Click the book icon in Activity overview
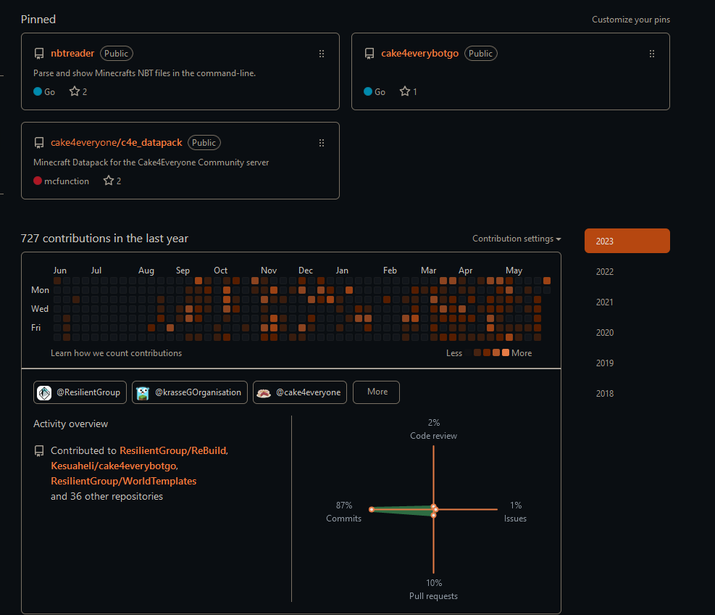This screenshot has height=615, width=715. click(38, 450)
